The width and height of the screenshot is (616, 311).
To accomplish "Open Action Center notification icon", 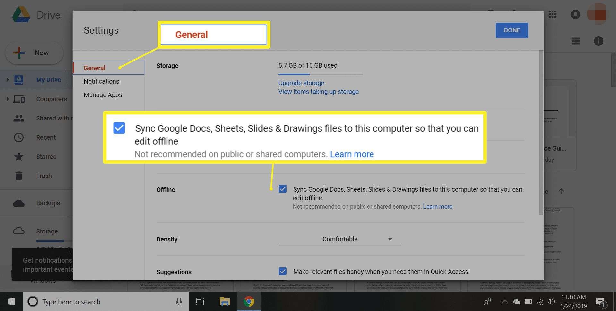I will [x=600, y=302].
